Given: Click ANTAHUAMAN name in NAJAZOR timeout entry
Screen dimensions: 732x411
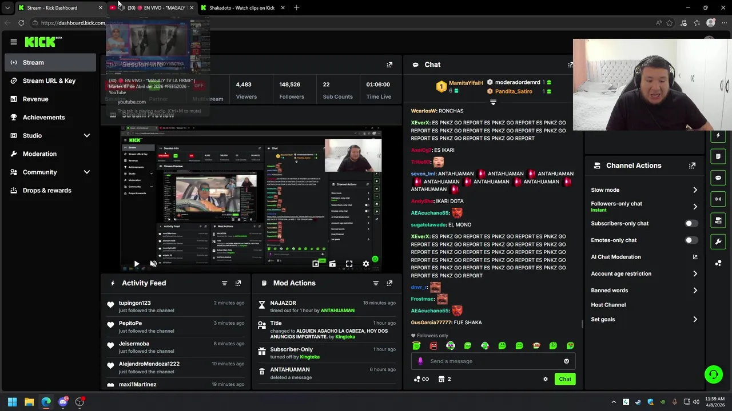Looking at the screenshot, I should tap(337, 311).
